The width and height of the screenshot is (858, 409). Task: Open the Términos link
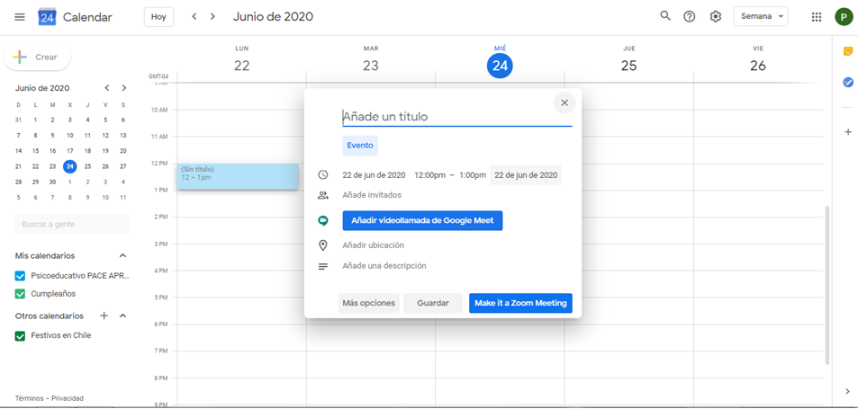[x=30, y=398]
